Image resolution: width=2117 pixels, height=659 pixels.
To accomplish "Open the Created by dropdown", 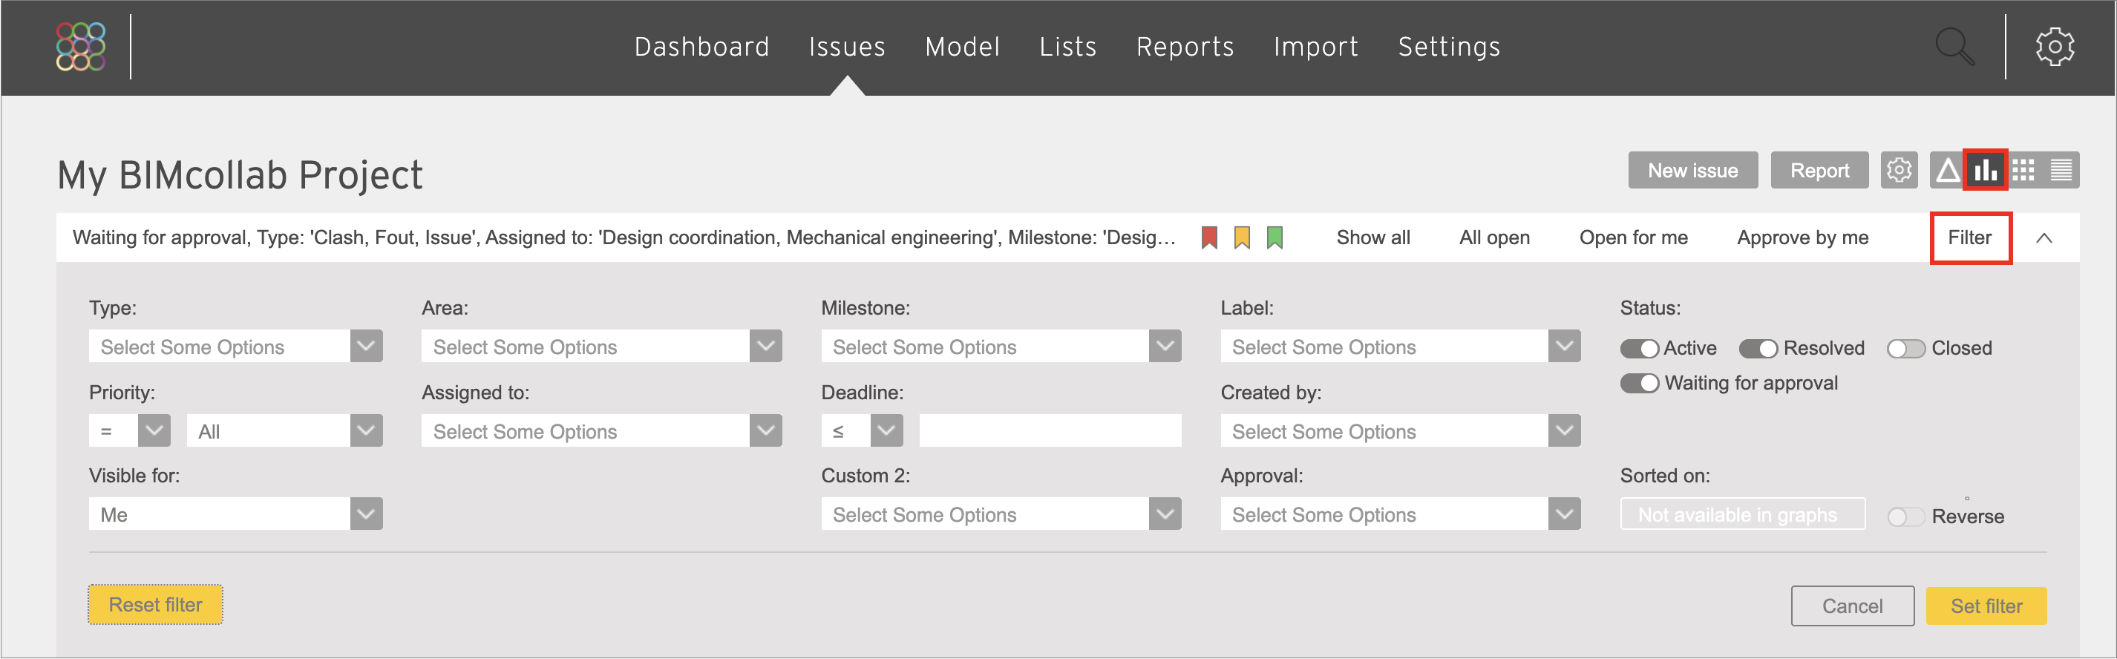I will 1401,430.
